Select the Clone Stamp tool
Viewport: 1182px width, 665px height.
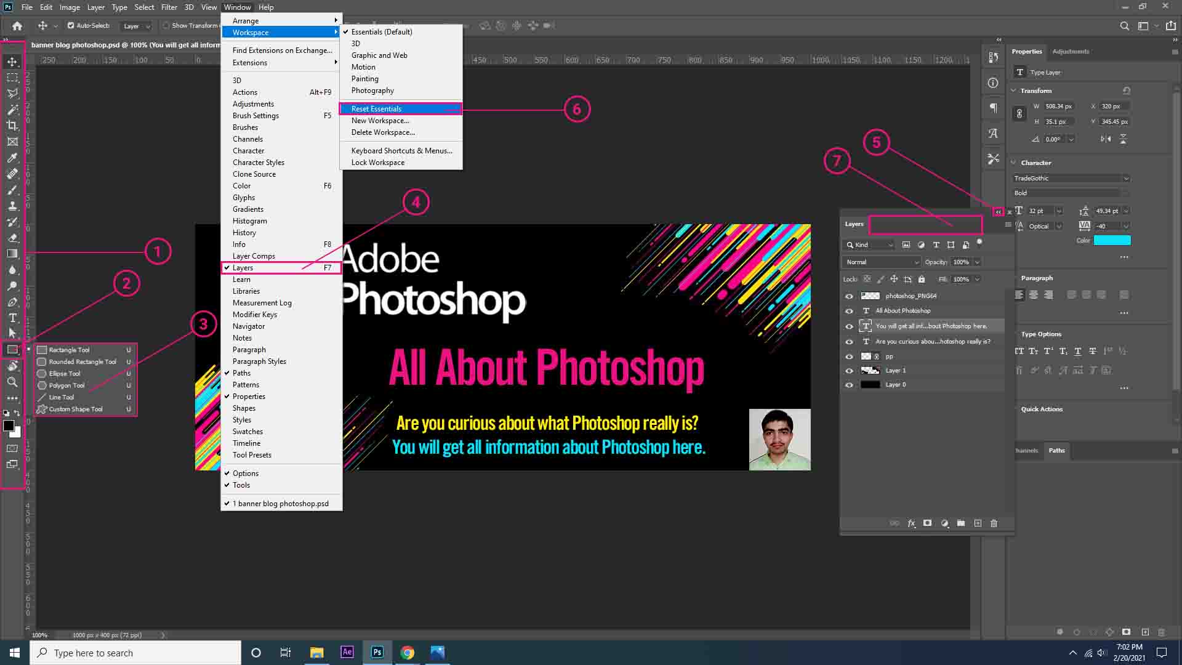12,206
